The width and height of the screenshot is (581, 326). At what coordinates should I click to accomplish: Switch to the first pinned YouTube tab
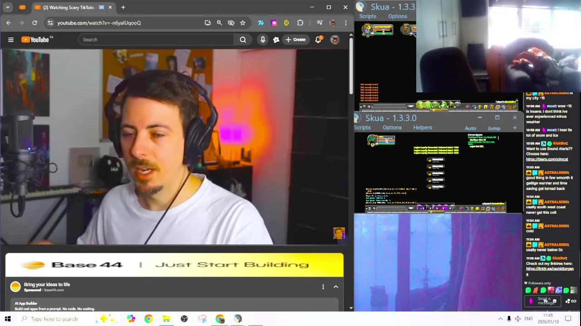22,7
